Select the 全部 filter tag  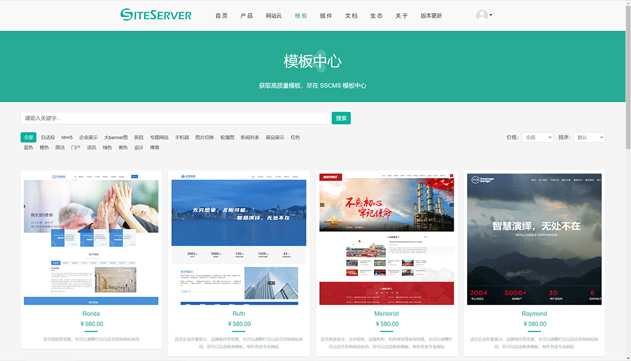[x=28, y=137]
